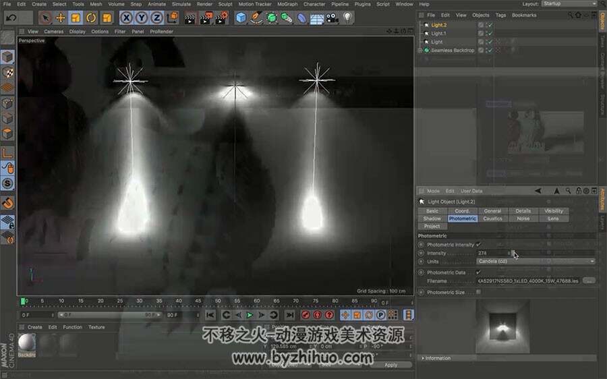Click the Tweak mouse icon in sidebar
607x379 pixels.
pos(7,168)
